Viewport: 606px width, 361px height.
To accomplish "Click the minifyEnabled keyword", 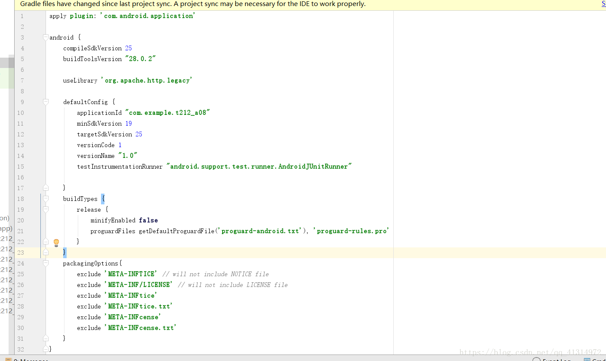I will [113, 220].
